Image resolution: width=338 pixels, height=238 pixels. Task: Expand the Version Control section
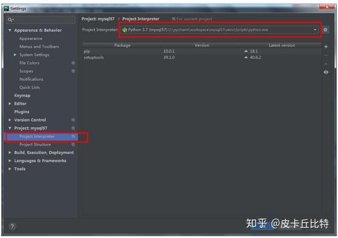pyautogui.click(x=10, y=120)
